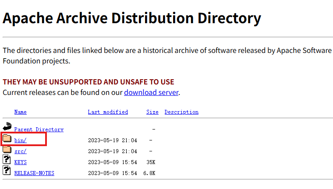333x189 pixels.
Task: Click the KEYS unknown-file icon
Action: point(7,160)
